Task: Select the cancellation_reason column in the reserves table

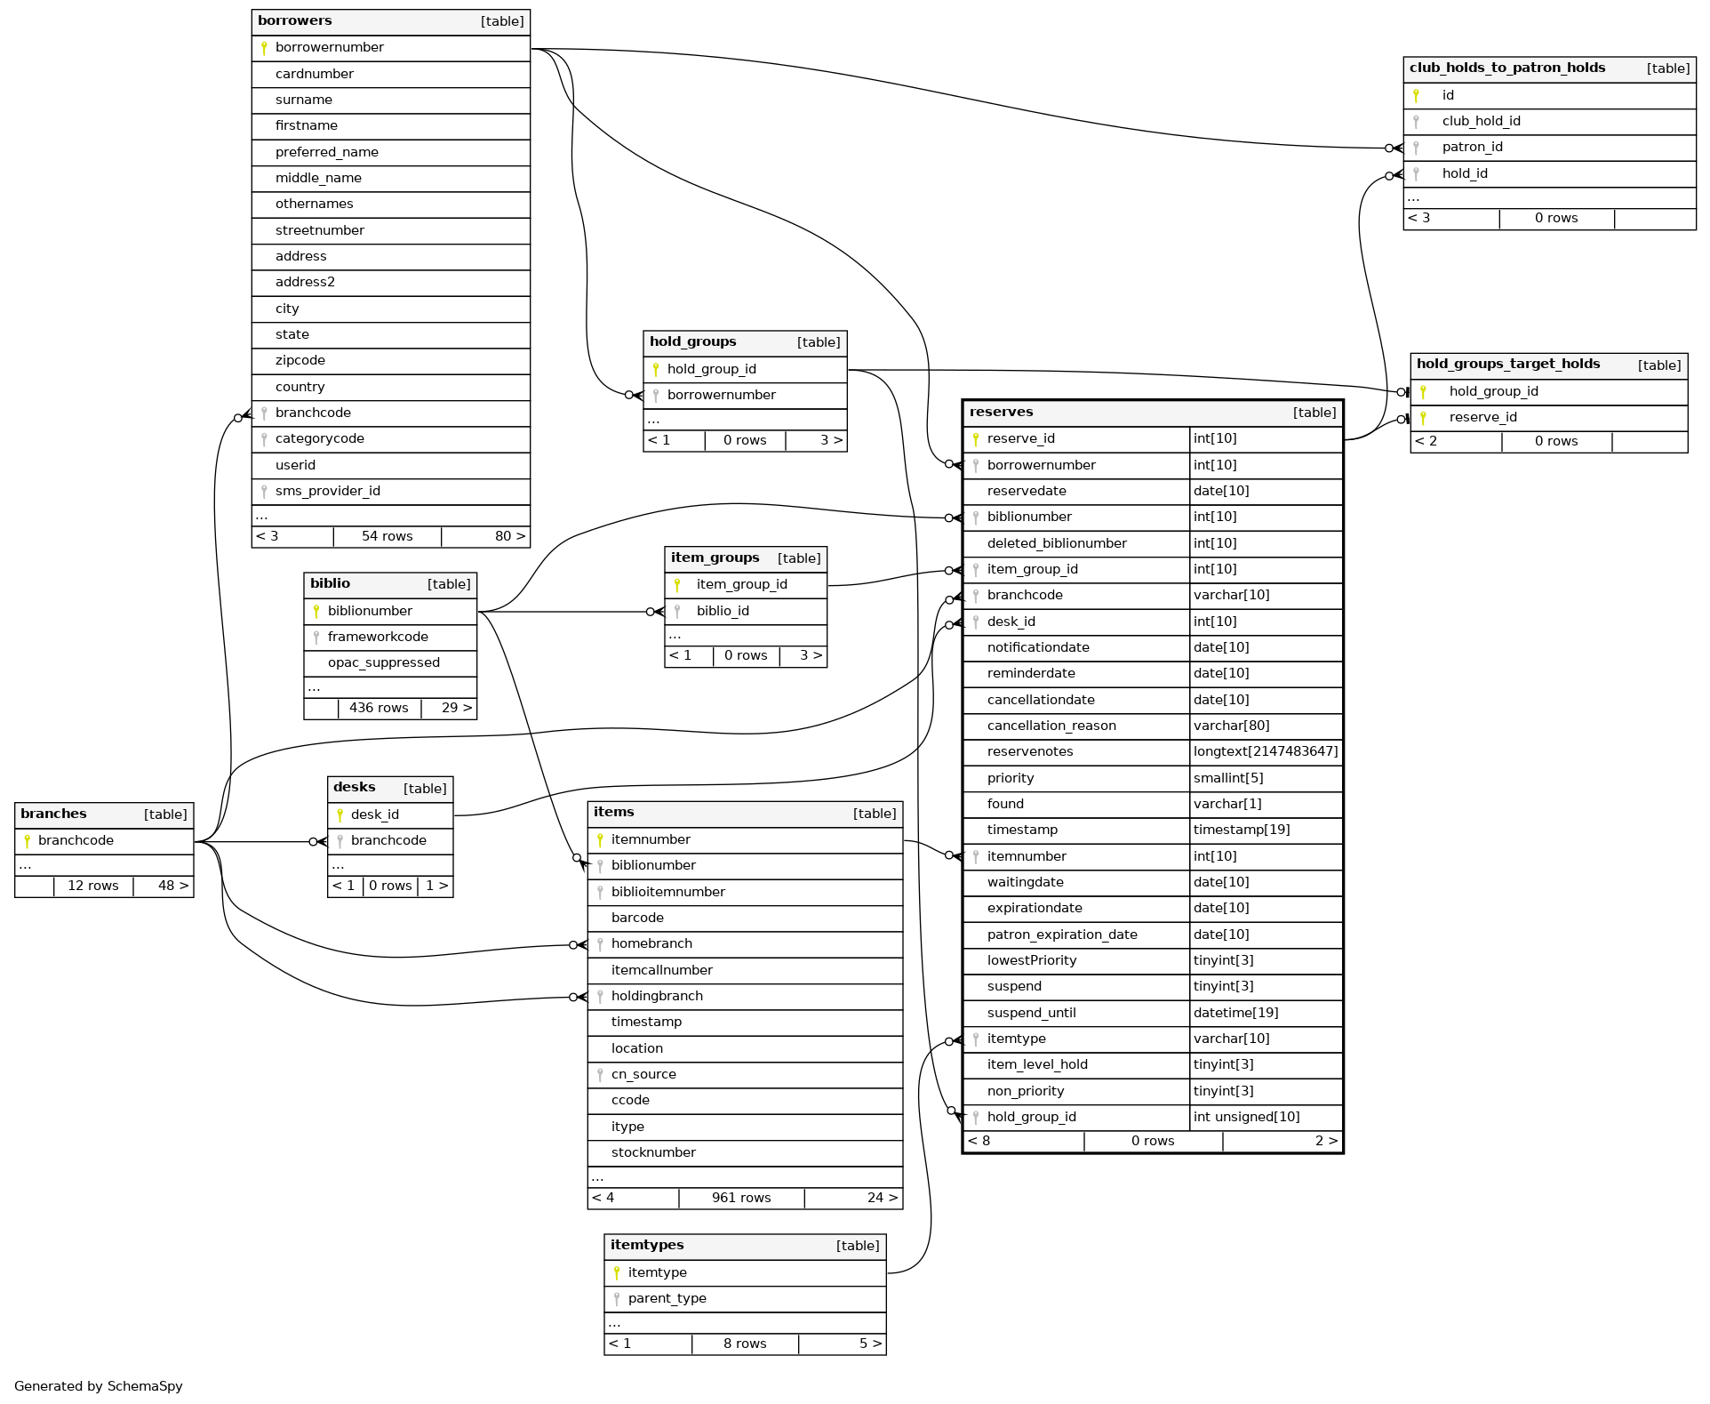Action: (x=1051, y=726)
